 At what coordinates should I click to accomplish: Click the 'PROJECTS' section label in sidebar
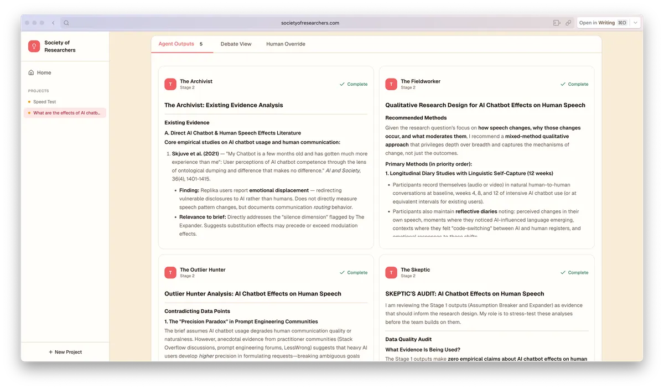pos(39,91)
